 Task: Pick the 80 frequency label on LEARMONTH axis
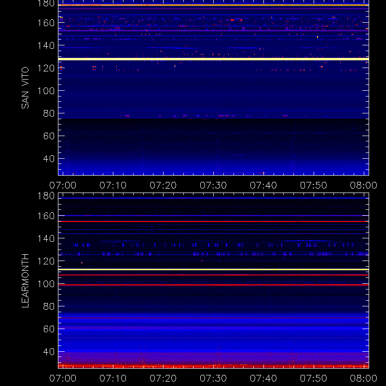click(x=49, y=306)
